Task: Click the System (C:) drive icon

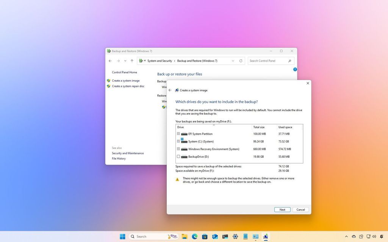Action: [183, 141]
